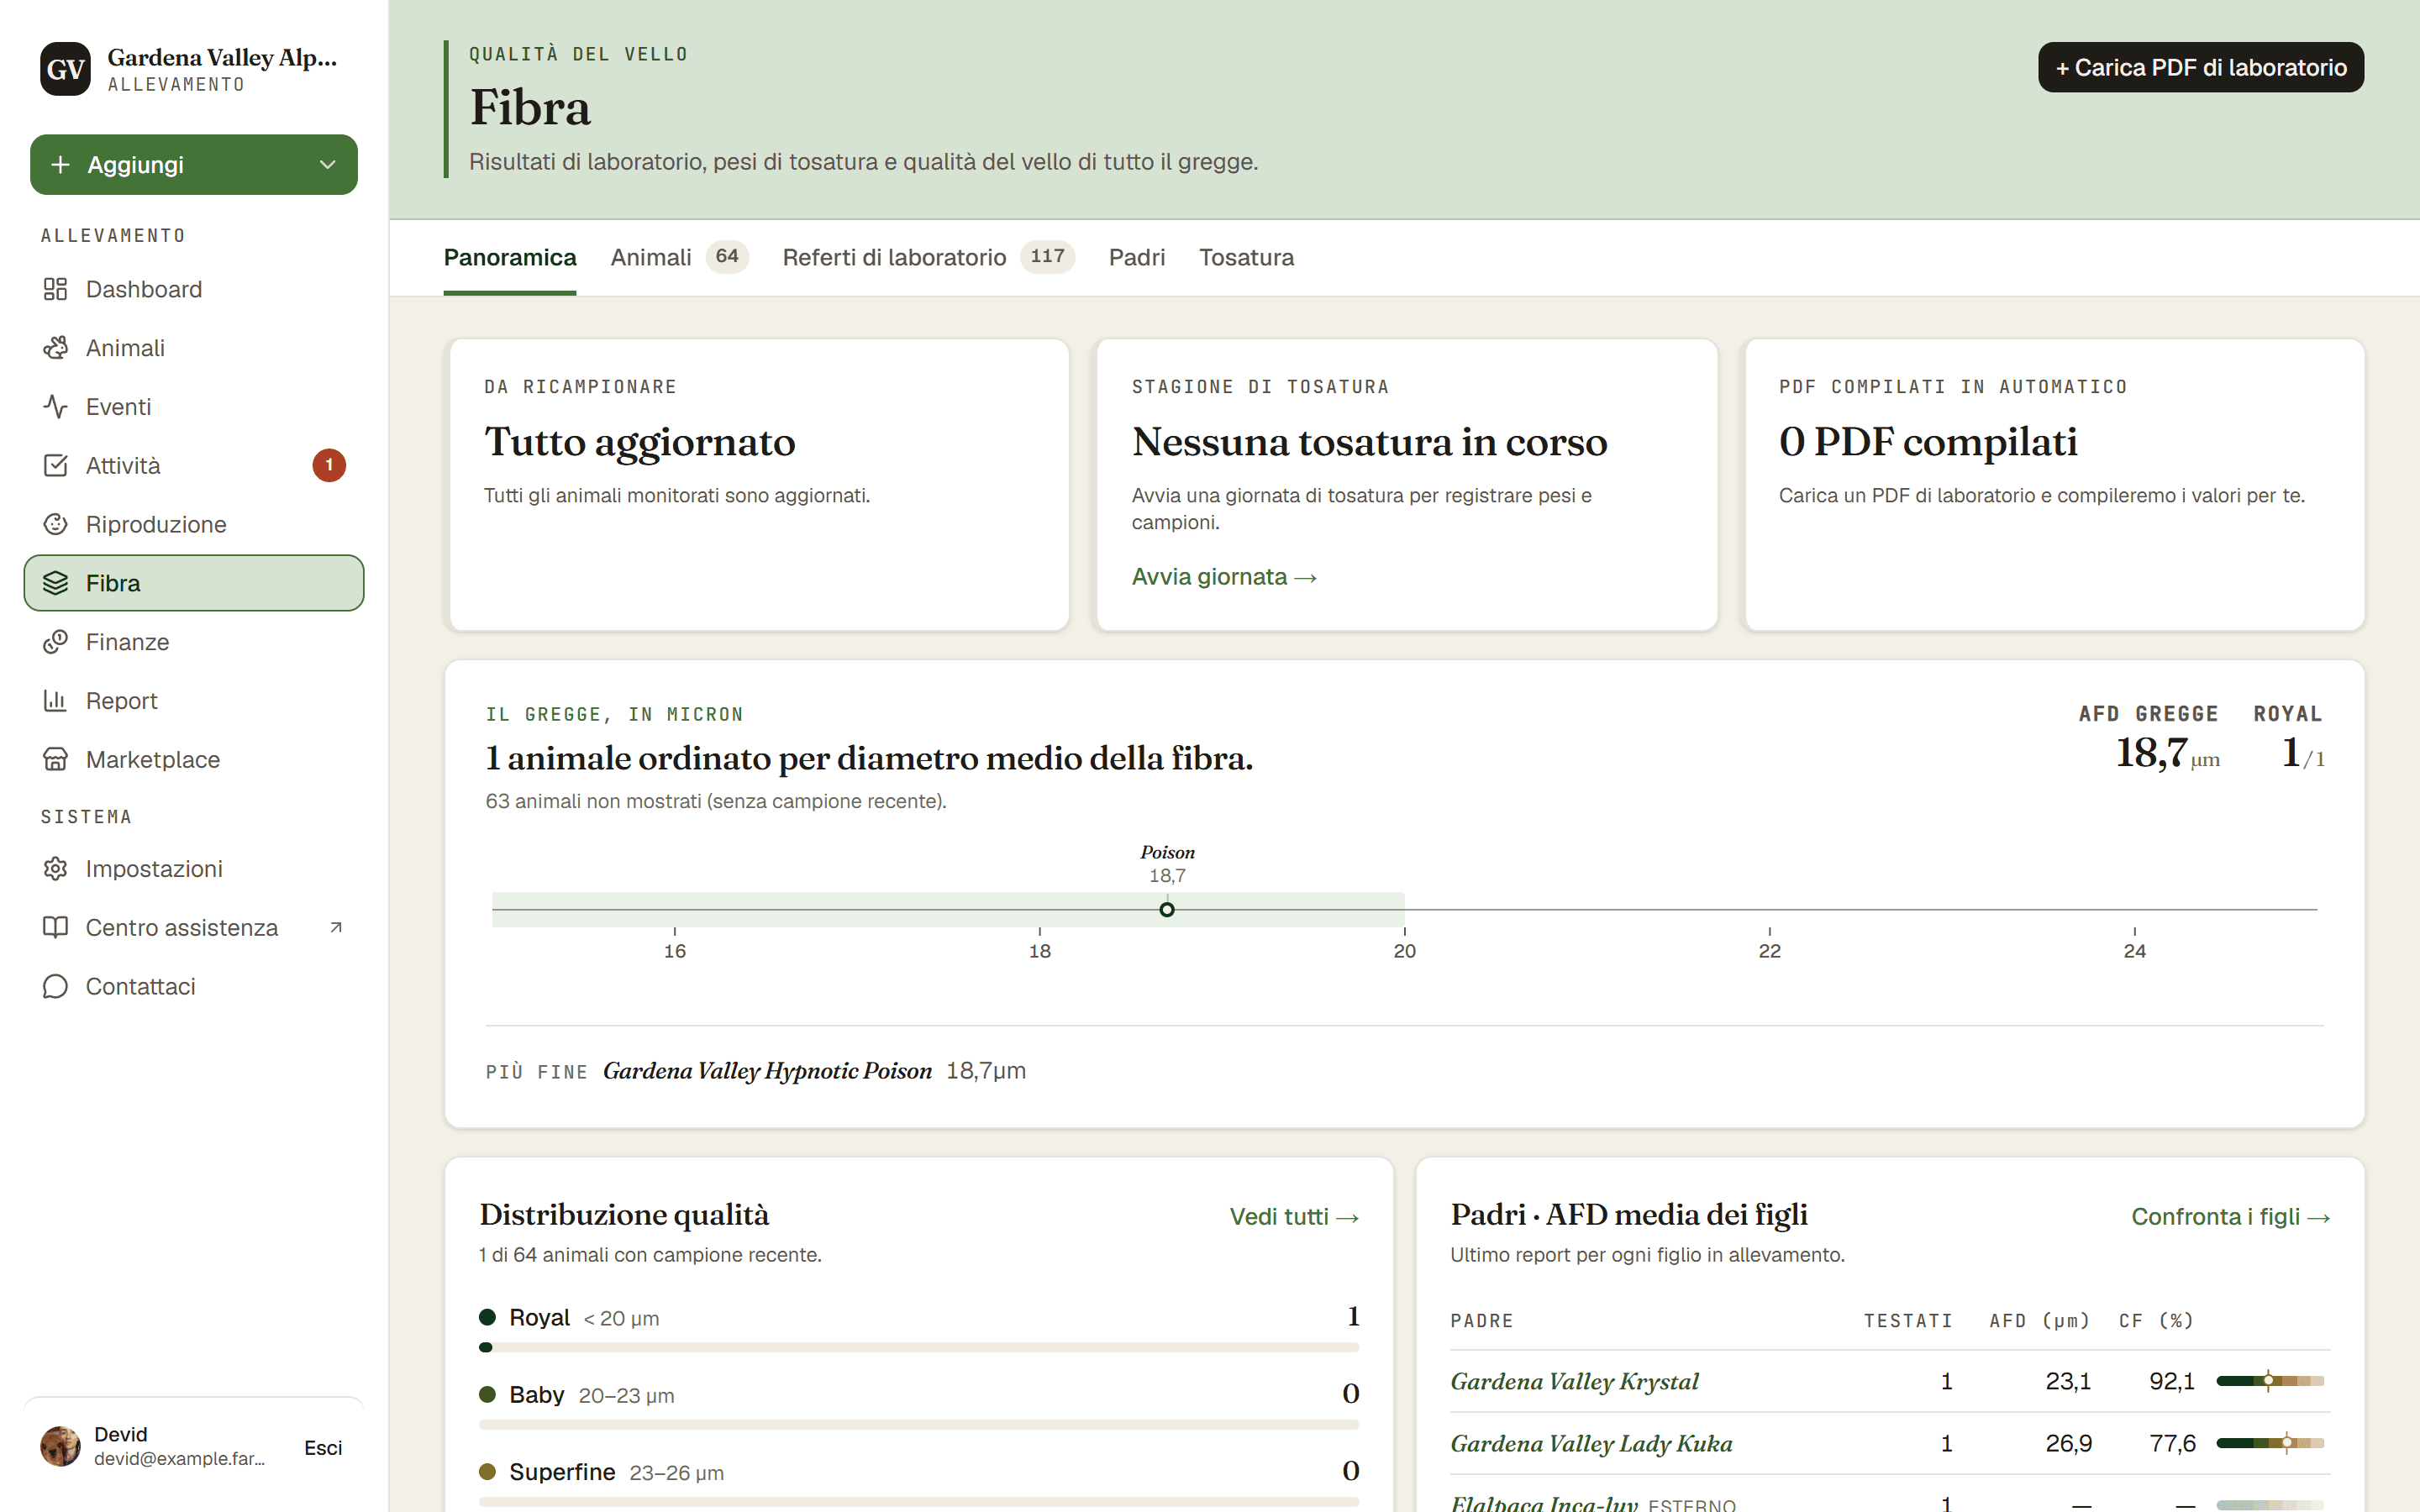Click the Confronta i figli link
Image resolution: width=2420 pixels, height=1512 pixels.
click(2231, 1217)
